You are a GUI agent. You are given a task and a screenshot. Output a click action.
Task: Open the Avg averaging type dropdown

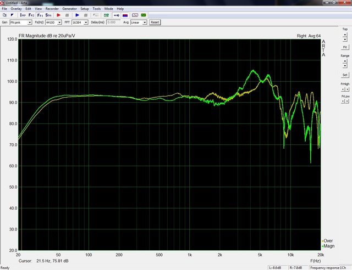coord(145,22)
